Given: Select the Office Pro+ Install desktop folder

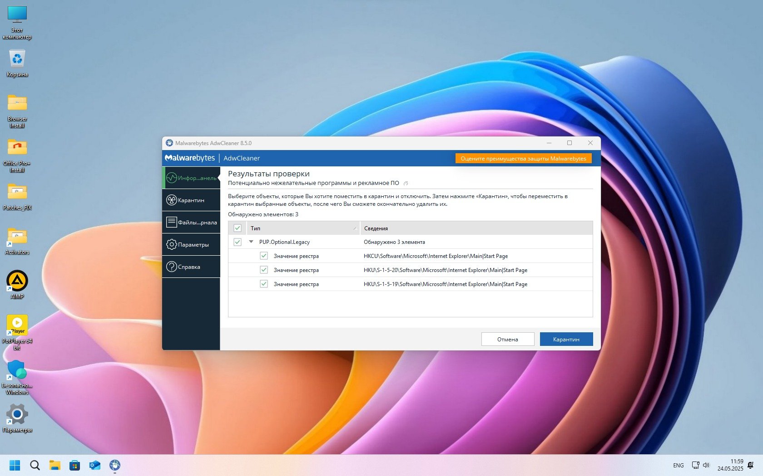Looking at the screenshot, I should coord(17,155).
